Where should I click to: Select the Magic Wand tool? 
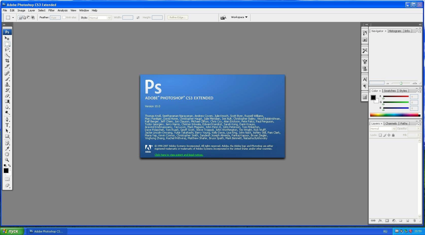point(7,55)
